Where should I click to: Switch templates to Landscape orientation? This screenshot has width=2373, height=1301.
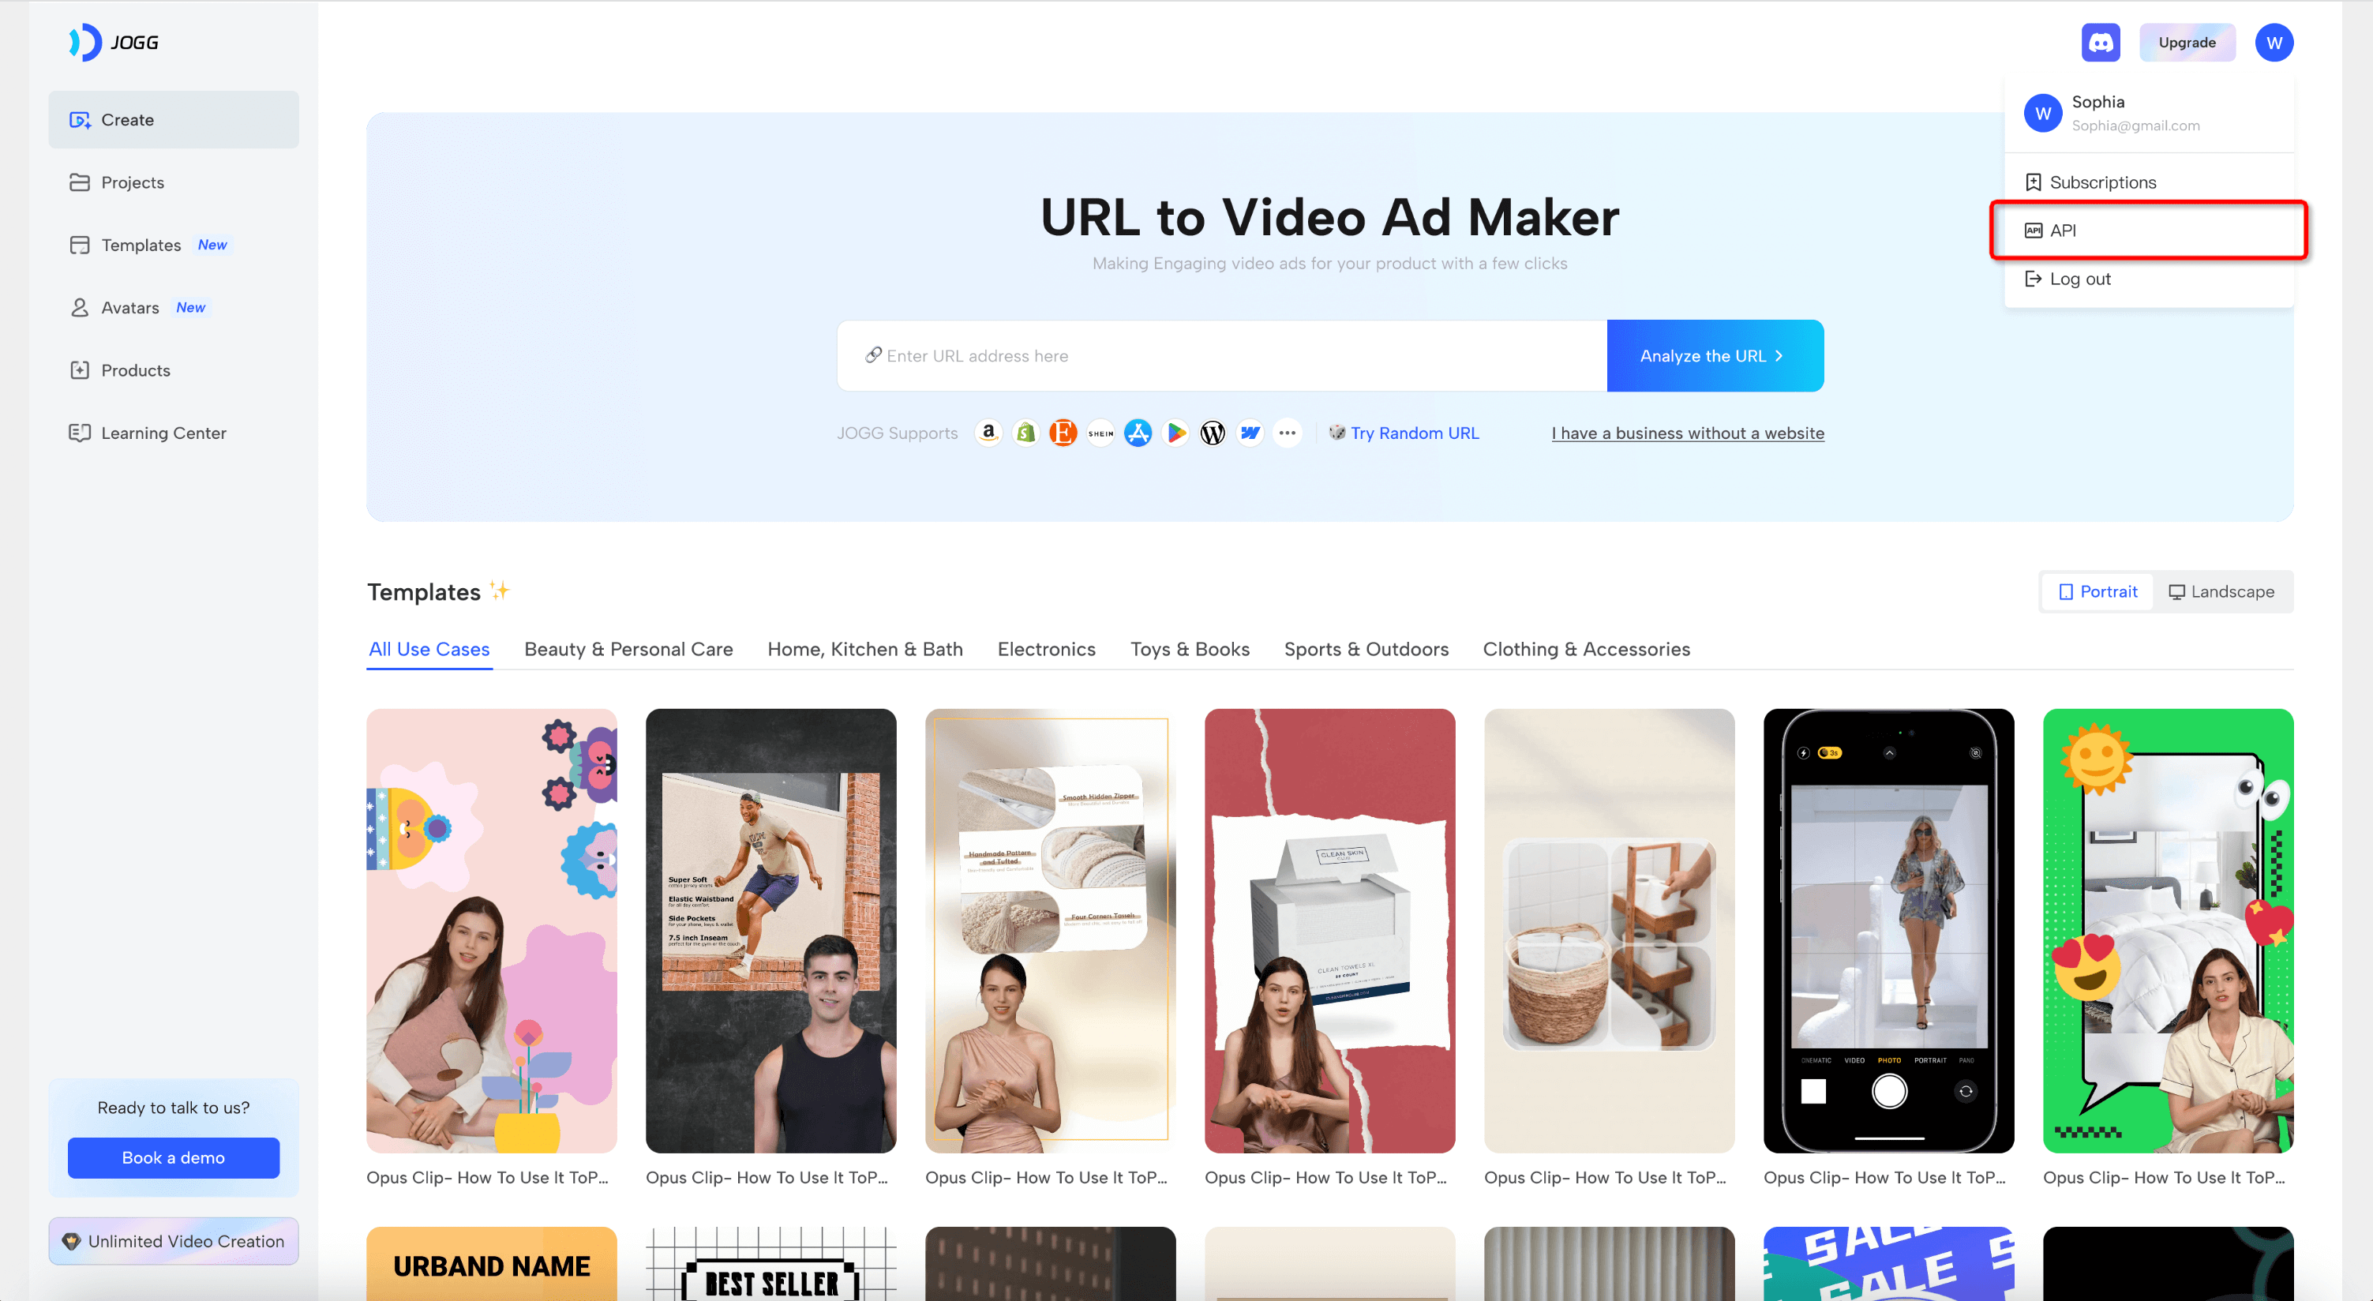(x=2221, y=591)
